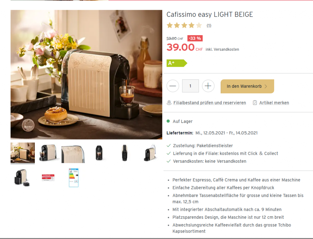Increase quantity with the plus button
This screenshot has height=239, width=313.
pyautogui.click(x=208, y=86)
